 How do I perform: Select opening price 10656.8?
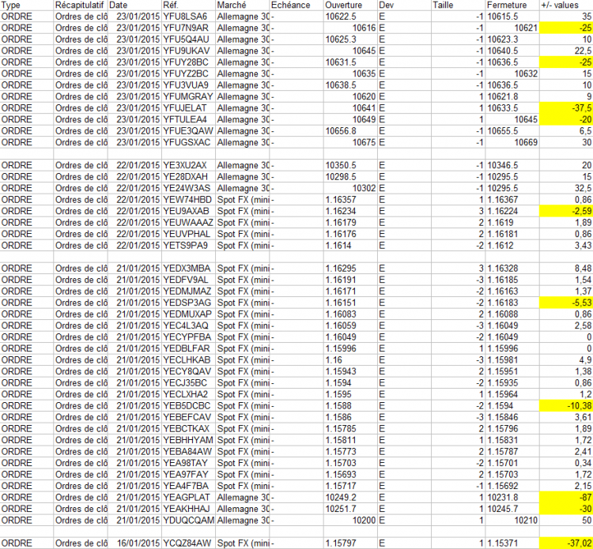[350, 131]
